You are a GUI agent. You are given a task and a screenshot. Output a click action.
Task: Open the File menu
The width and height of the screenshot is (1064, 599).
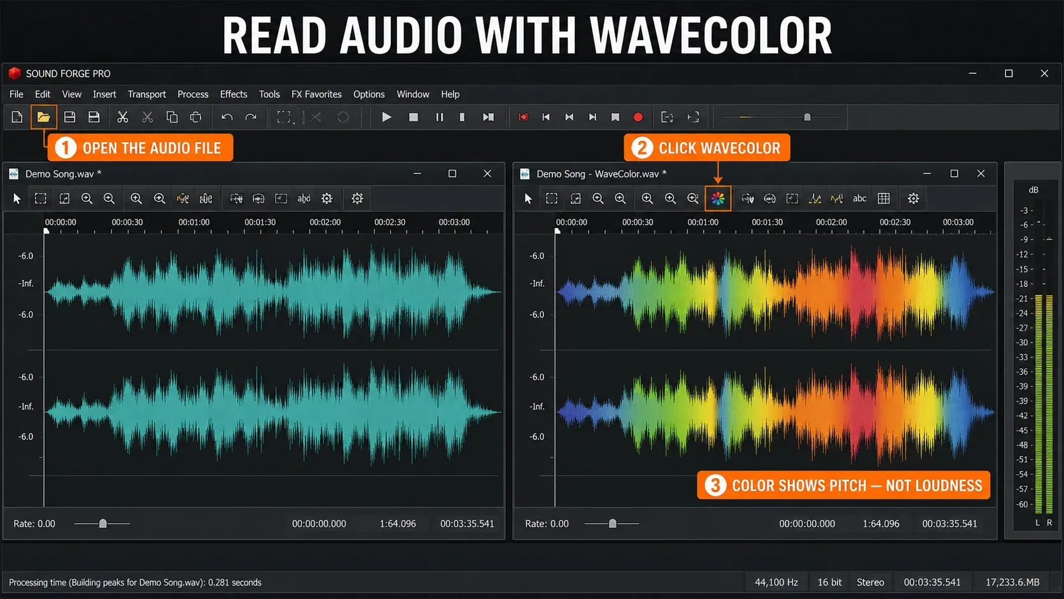tap(17, 94)
